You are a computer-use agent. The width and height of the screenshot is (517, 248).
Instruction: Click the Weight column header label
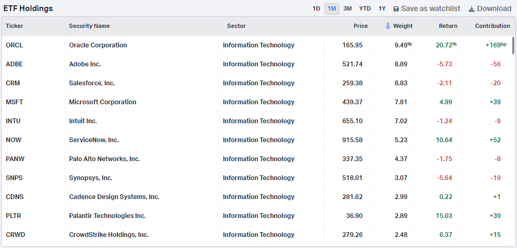403,26
